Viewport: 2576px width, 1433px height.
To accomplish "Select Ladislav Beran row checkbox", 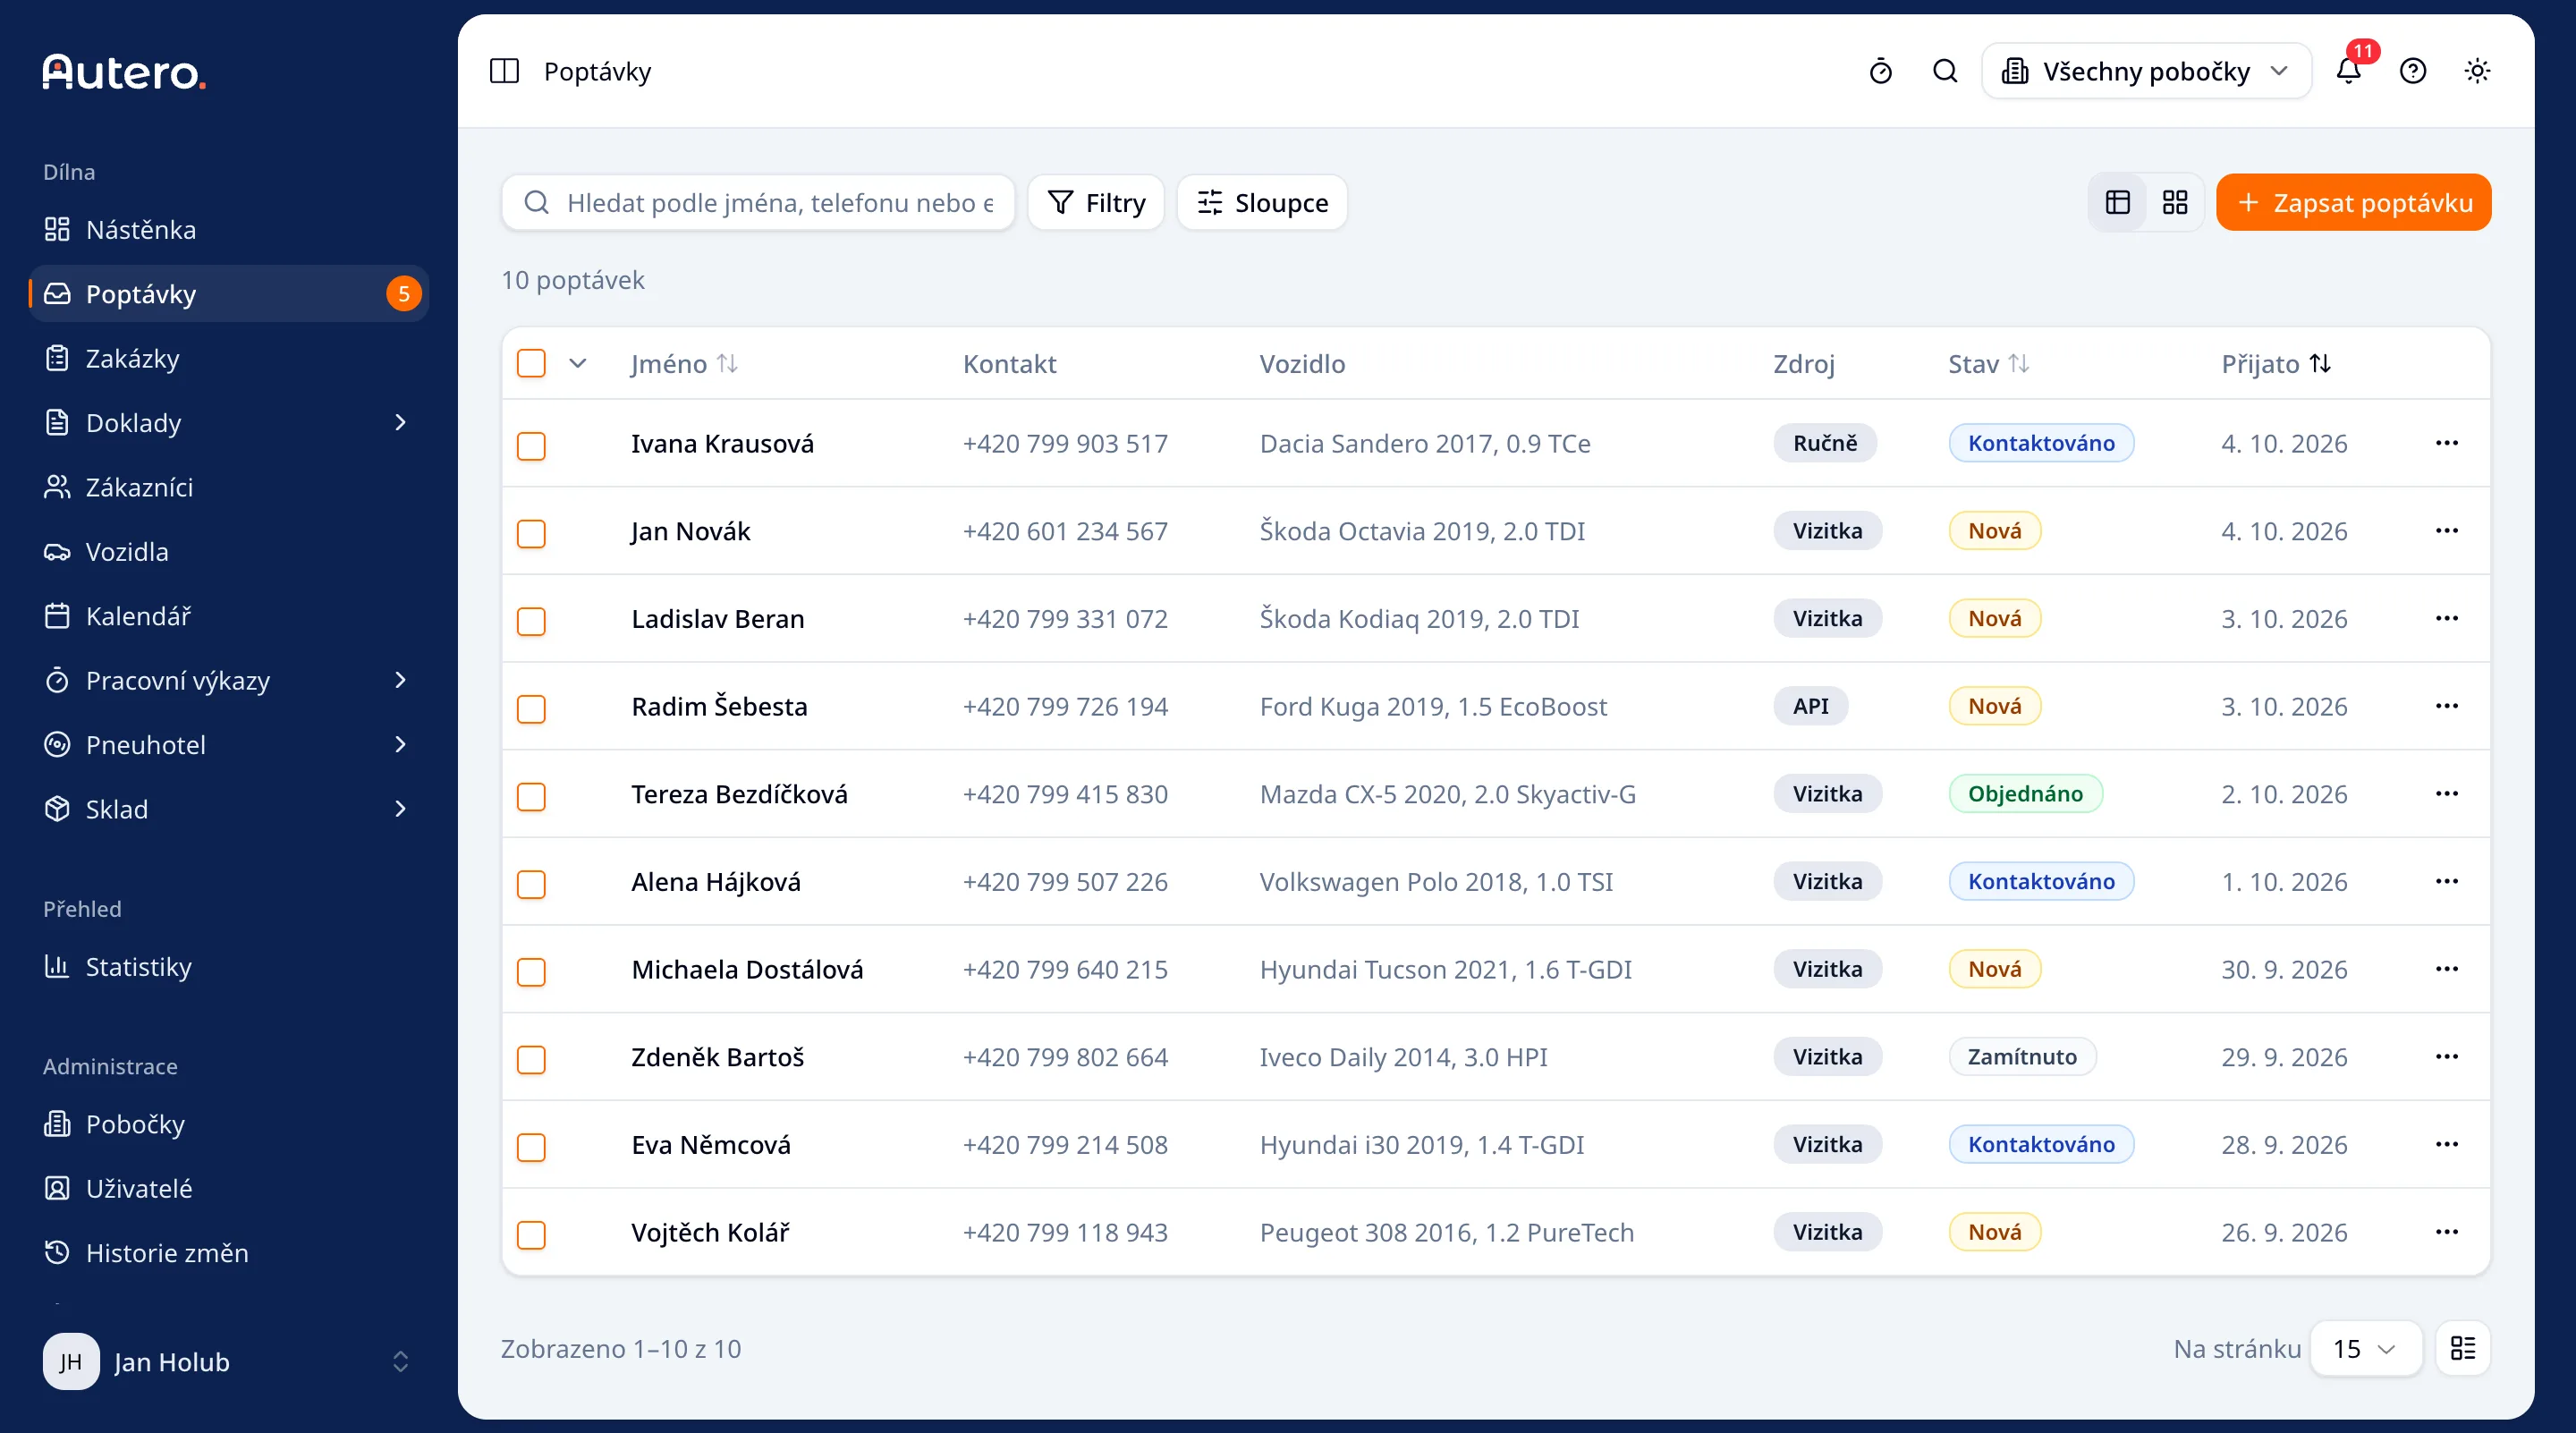I will [531, 621].
